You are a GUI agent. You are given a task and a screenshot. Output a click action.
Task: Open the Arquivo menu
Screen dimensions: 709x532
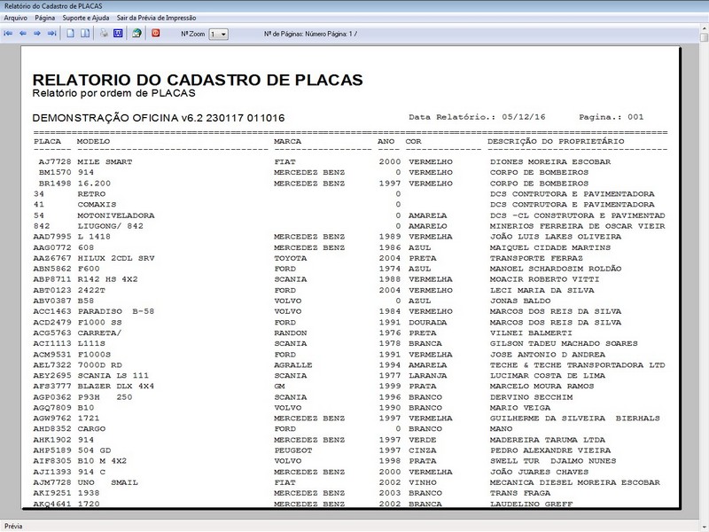point(18,15)
